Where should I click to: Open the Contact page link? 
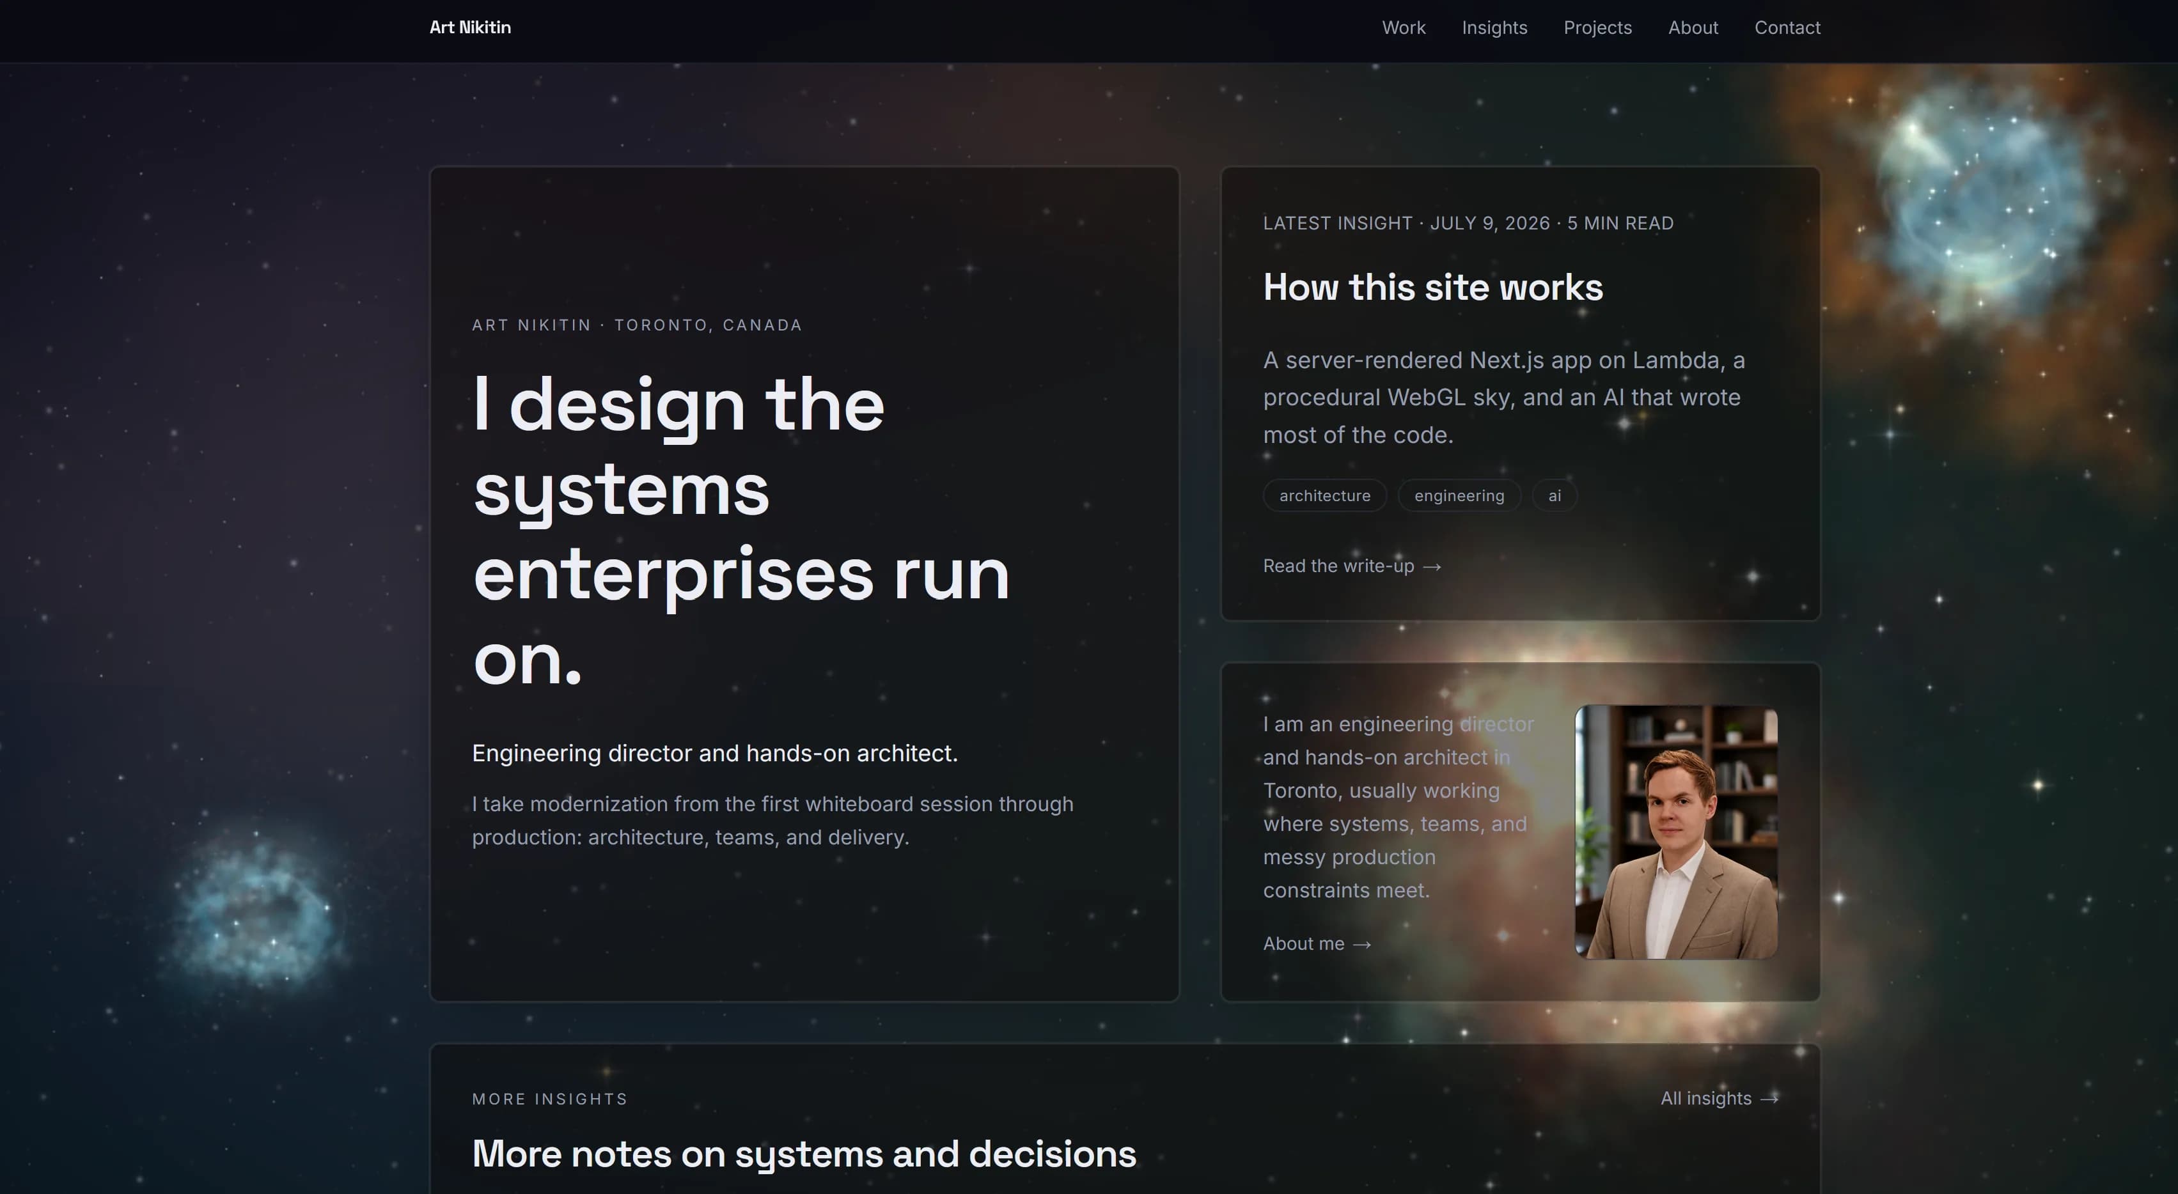pos(1787,28)
